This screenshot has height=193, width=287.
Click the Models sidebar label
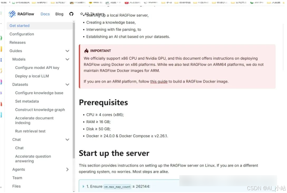19,59
